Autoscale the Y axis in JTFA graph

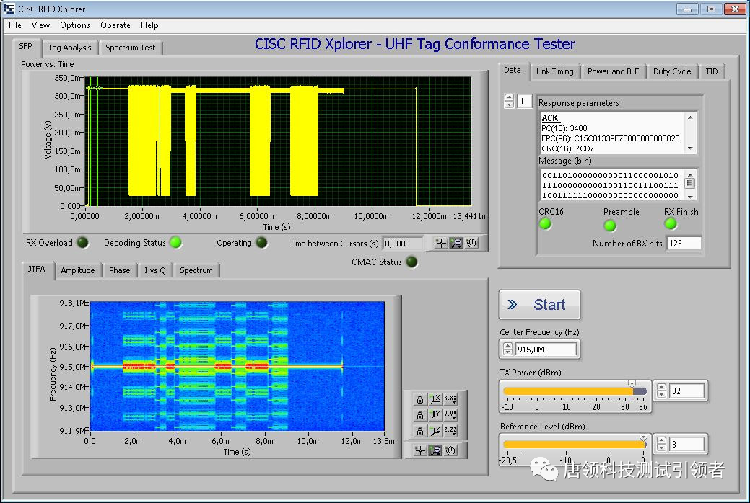click(x=435, y=414)
